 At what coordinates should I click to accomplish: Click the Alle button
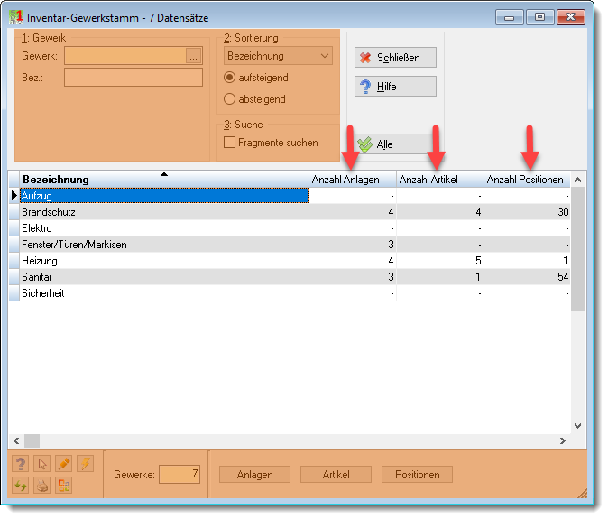pos(392,144)
